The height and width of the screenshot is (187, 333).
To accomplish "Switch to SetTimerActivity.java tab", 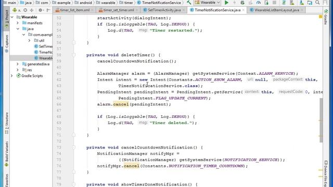I will click(164, 10).
